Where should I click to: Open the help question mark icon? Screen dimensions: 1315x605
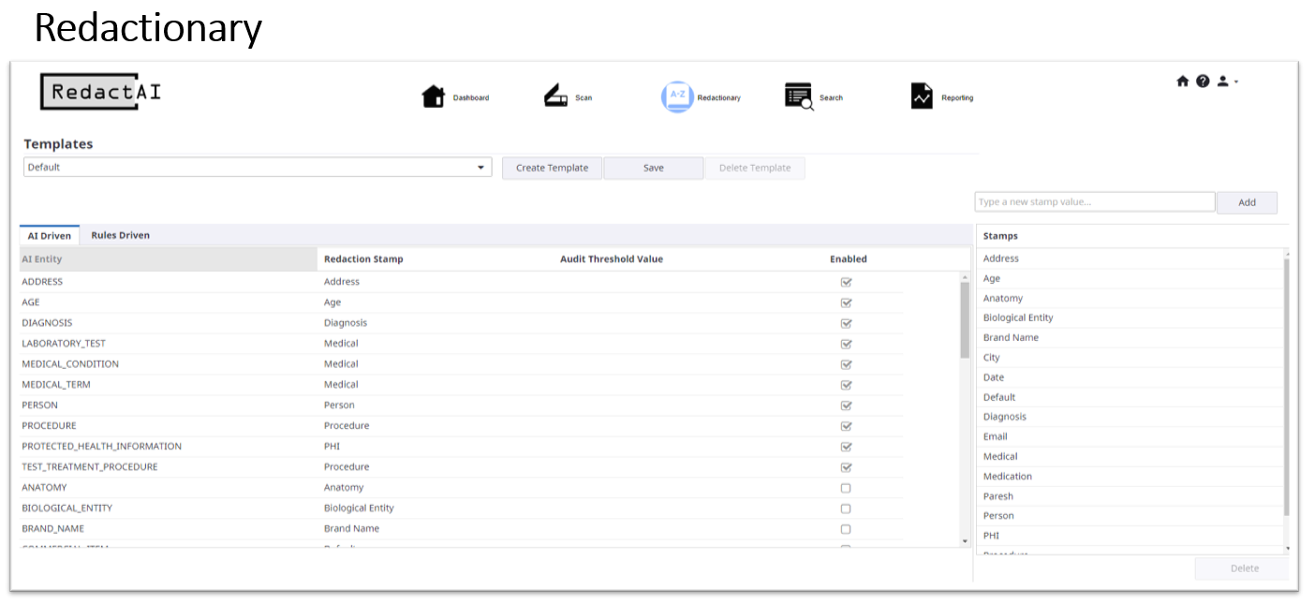[x=1203, y=81]
